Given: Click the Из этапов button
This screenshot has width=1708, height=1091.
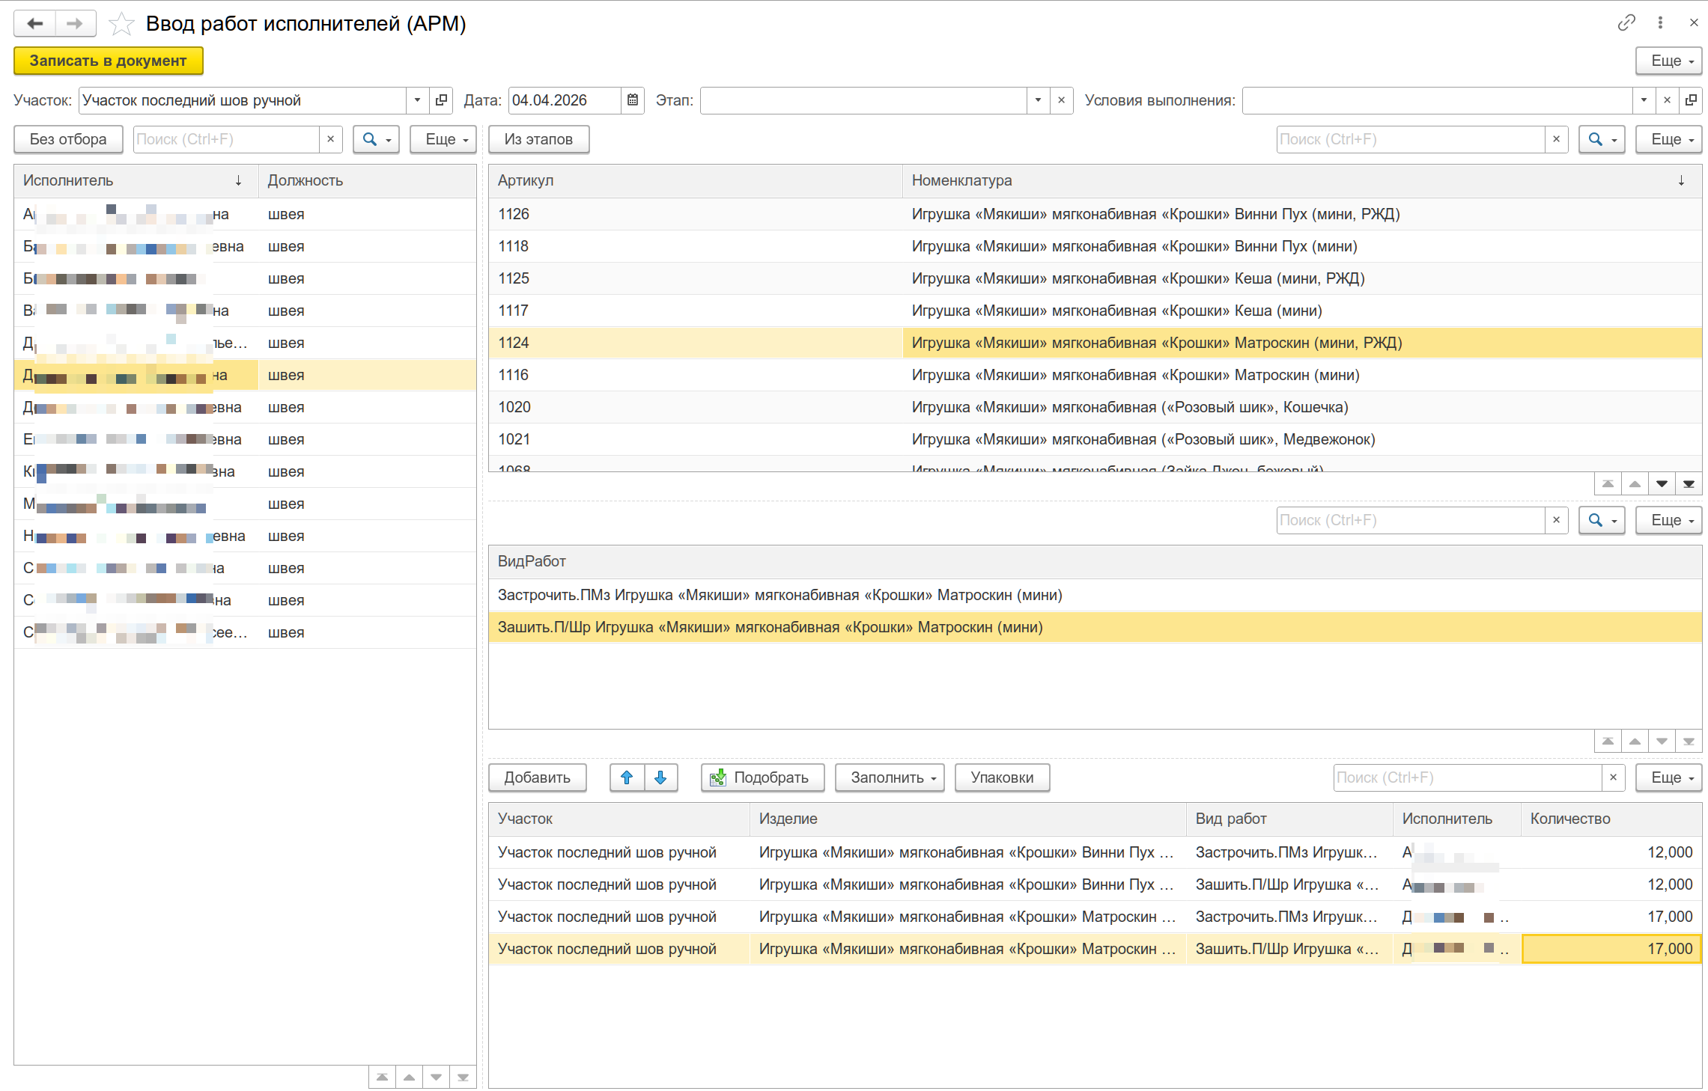Looking at the screenshot, I should 538,139.
